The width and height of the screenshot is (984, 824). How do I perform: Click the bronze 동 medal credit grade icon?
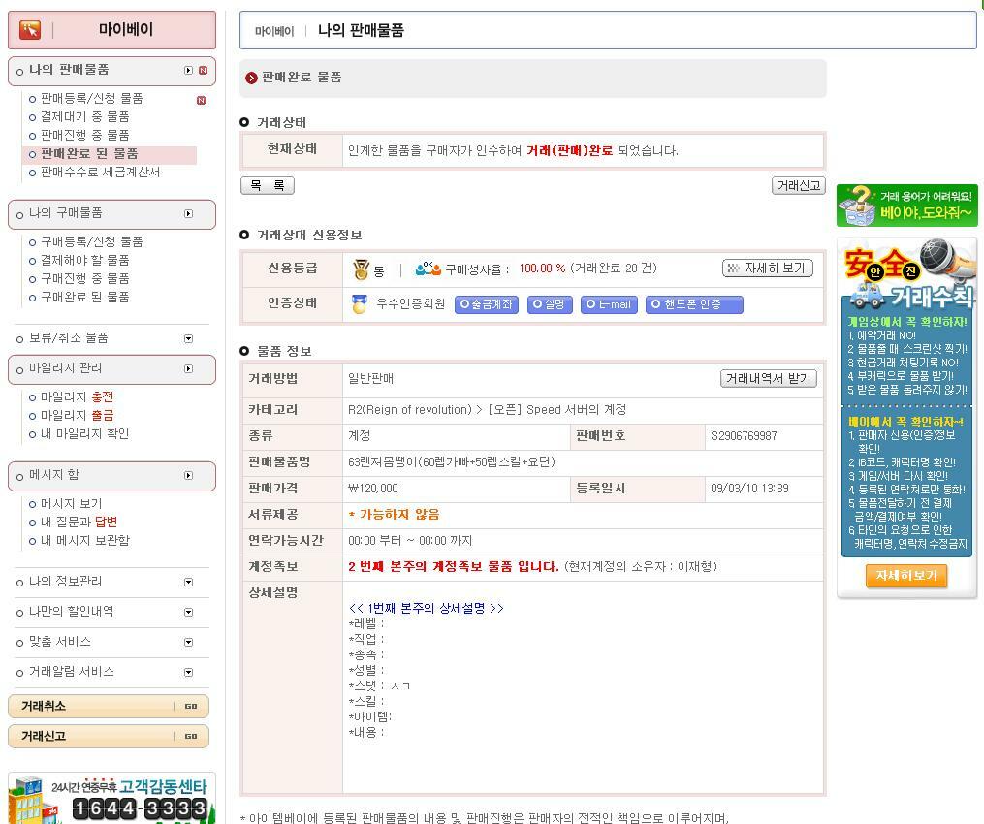click(x=359, y=267)
